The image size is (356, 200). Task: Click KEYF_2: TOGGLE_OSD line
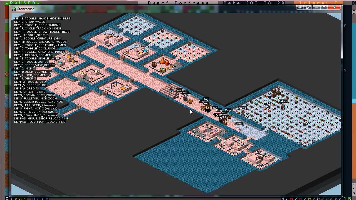(30, 82)
